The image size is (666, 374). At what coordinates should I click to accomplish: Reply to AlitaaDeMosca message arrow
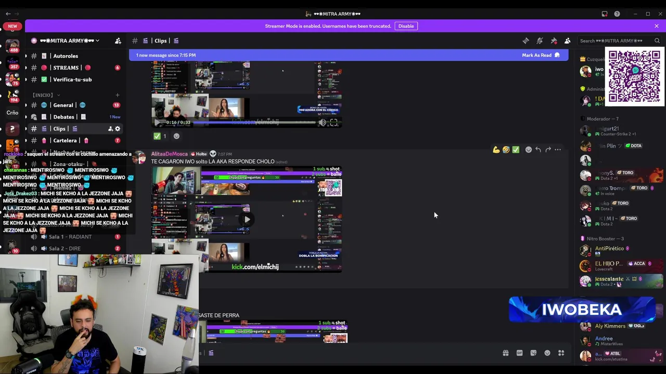click(538, 150)
